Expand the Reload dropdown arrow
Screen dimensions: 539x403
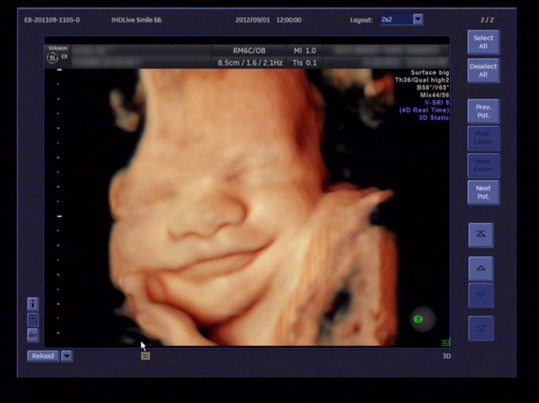(x=67, y=356)
